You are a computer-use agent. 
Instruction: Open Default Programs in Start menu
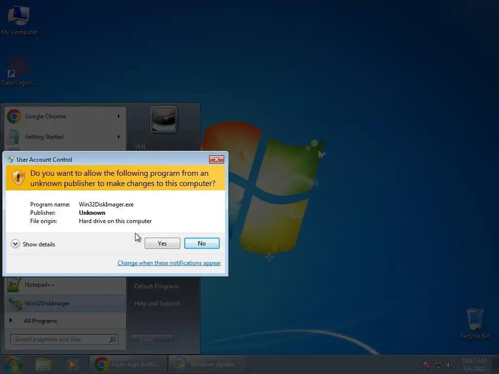coord(157,286)
